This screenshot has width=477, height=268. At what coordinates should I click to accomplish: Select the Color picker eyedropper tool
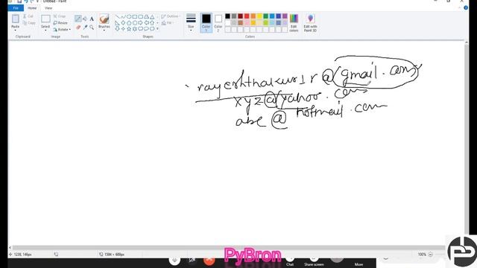pyautogui.click(x=85, y=28)
